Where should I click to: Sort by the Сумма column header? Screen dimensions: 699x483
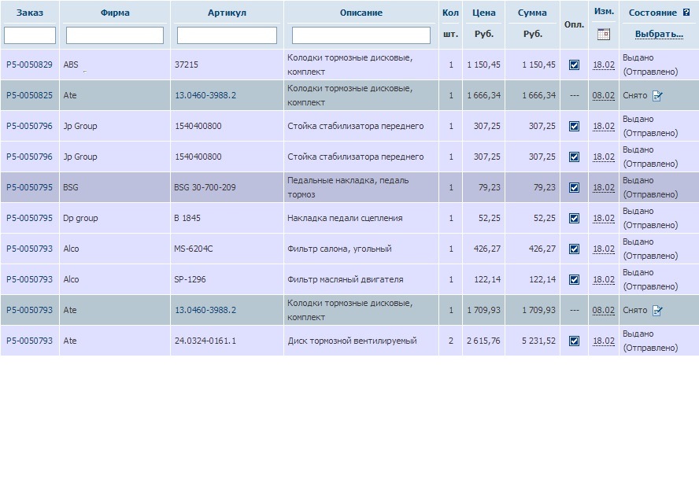pos(532,13)
